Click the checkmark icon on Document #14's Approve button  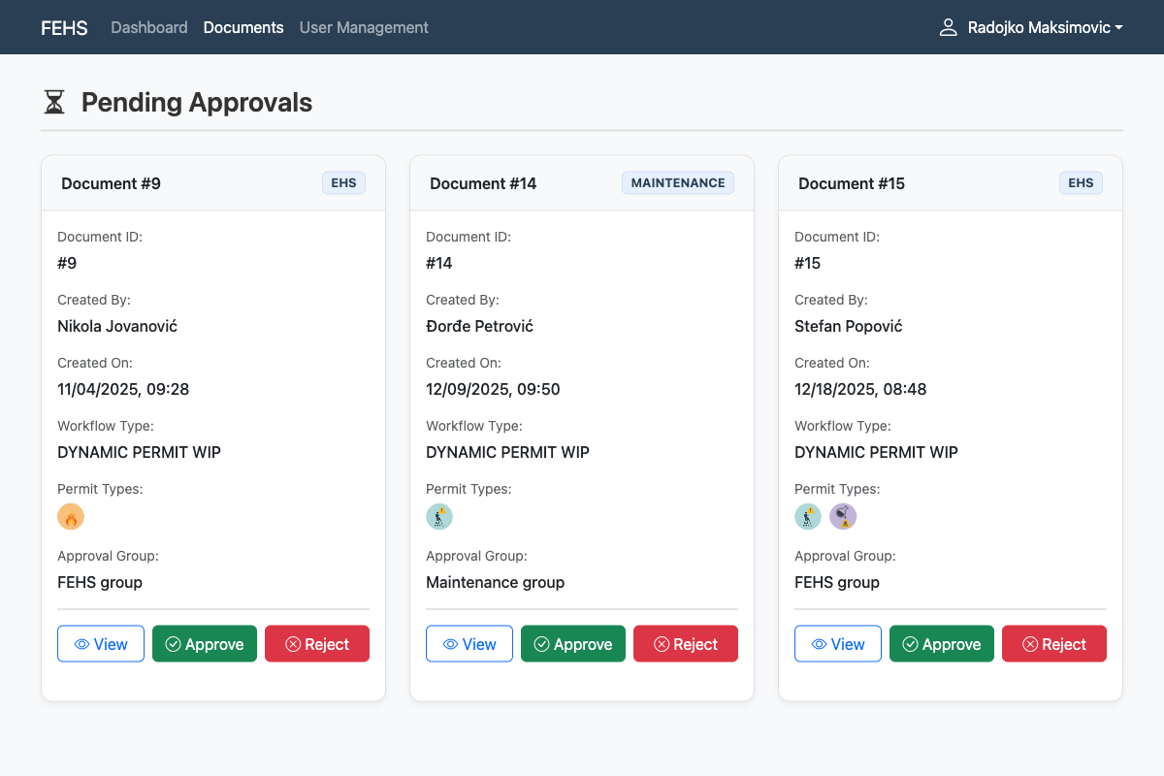(543, 643)
